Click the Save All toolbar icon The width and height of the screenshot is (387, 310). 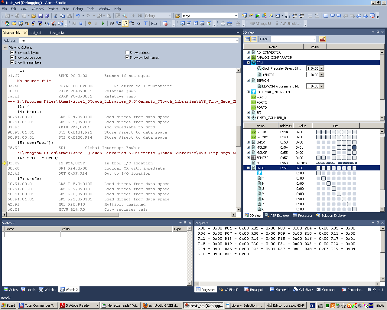[47, 16]
